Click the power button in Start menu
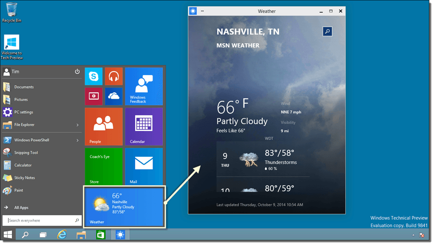 point(77,72)
